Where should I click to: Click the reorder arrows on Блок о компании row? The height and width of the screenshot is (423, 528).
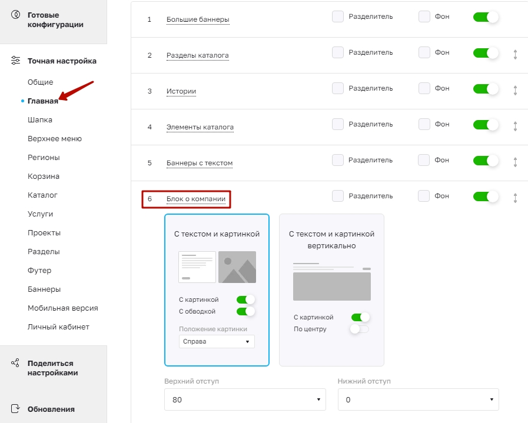click(515, 198)
